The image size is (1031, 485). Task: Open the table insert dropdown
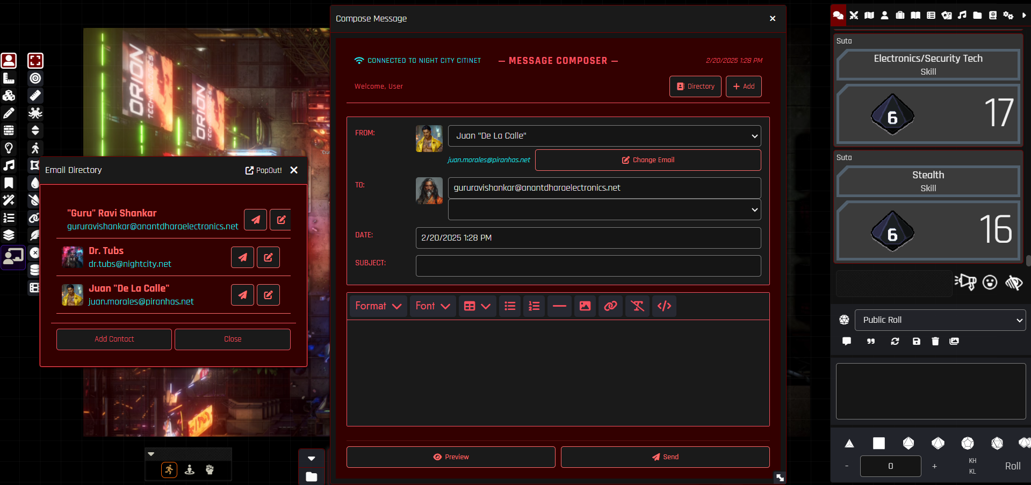[477, 306]
